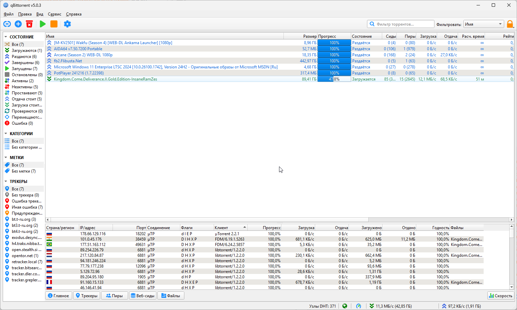Image resolution: width=517 pixels, height=310 pixels.
Task: Open settings via the blue gear icon
Action: tap(67, 24)
